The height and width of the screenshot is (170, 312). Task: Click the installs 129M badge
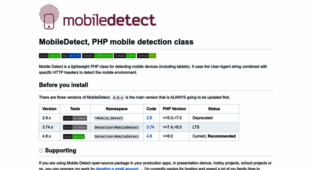tap(125, 56)
